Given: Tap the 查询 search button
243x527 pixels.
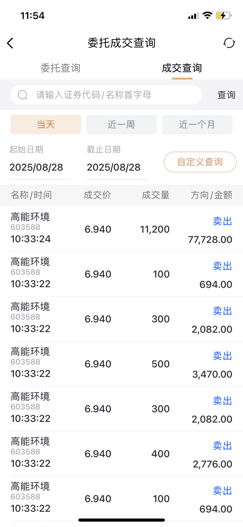Looking at the screenshot, I should point(226,95).
